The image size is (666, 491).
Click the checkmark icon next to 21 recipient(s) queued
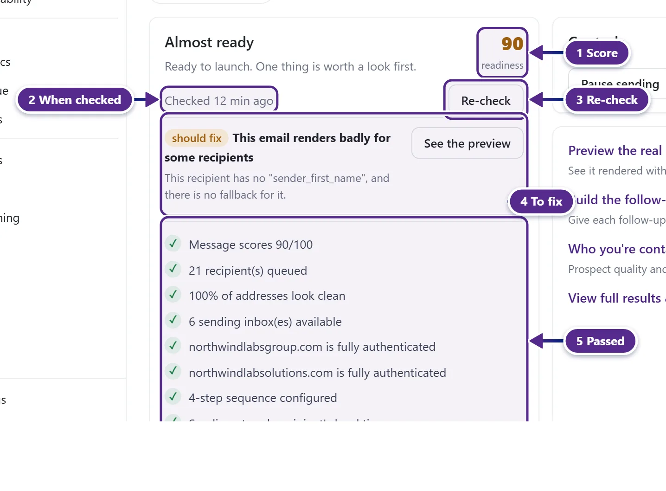173,269
